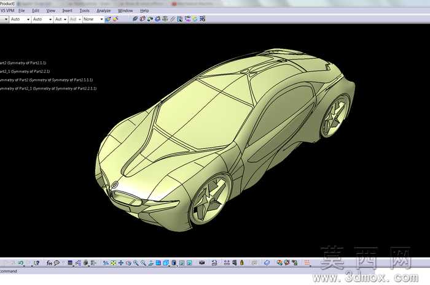Open the File menu
This screenshot has height=285, width=430.
(21, 10)
